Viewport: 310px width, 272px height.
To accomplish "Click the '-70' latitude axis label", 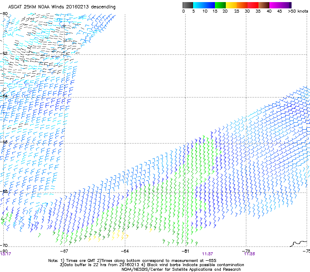I will click(x=4, y=245).
